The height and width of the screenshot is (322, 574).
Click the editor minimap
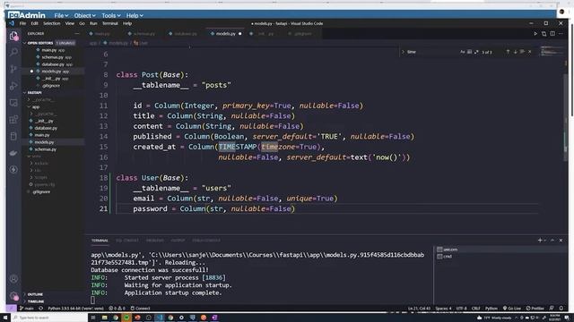point(552,51)
